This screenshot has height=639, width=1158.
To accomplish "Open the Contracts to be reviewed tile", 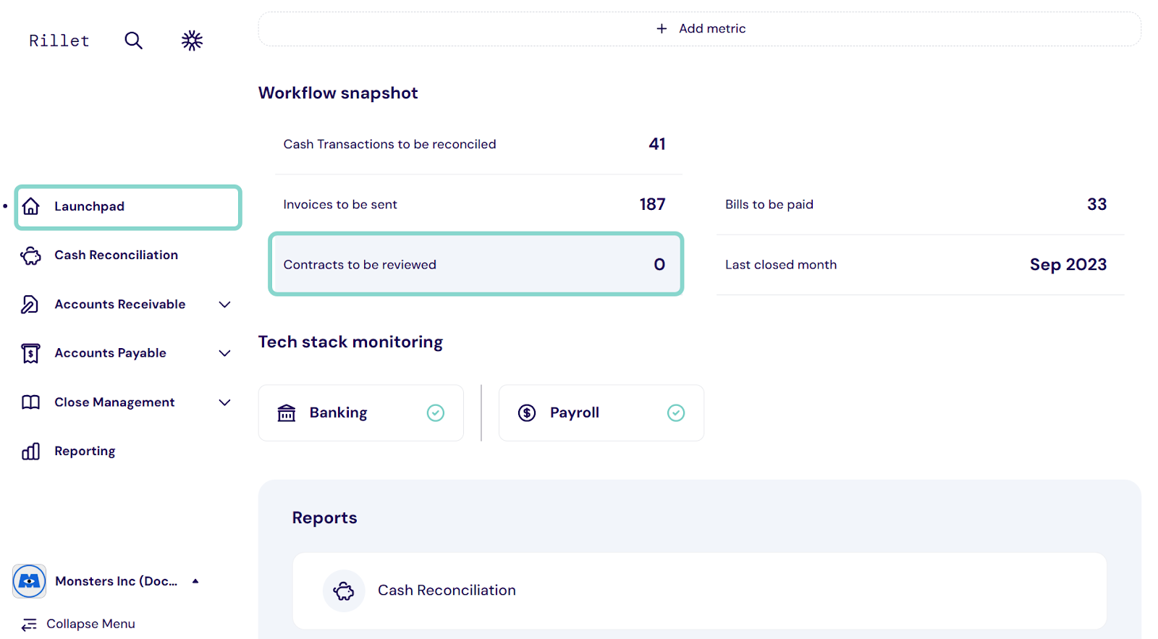I will tap(476, 264).
